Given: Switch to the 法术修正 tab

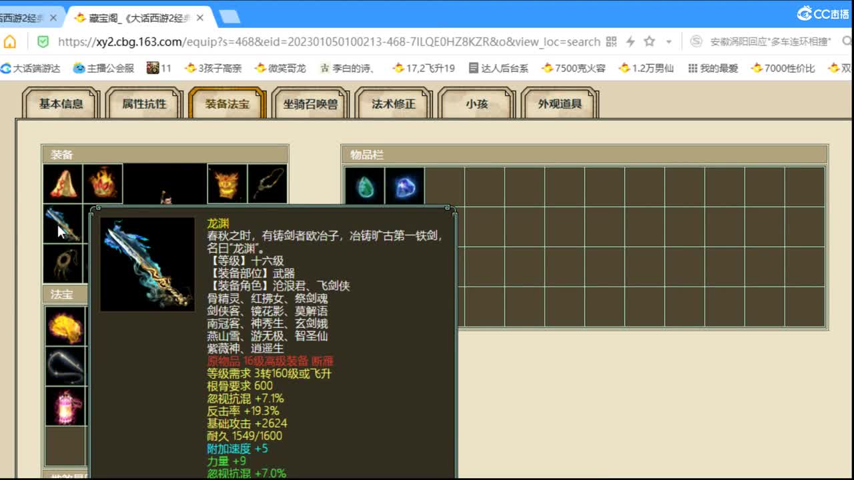Looking at the screenshot, I should [394, 103].
